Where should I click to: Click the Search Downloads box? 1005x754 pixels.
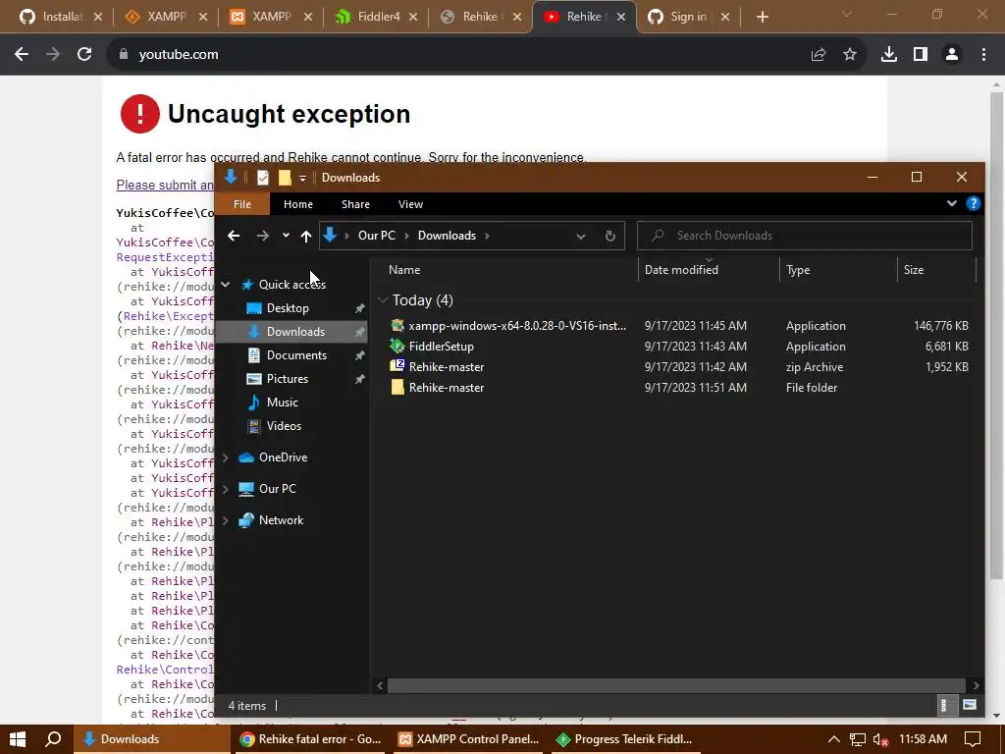tap(805, 236)
